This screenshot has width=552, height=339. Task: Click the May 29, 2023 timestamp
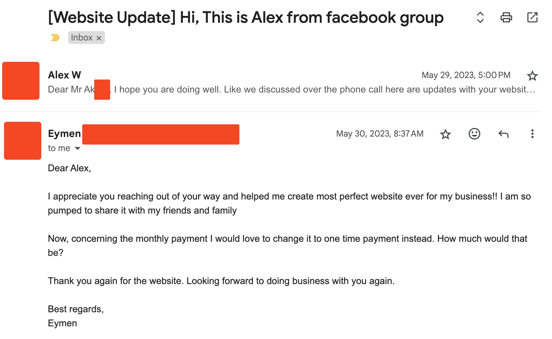466,75
